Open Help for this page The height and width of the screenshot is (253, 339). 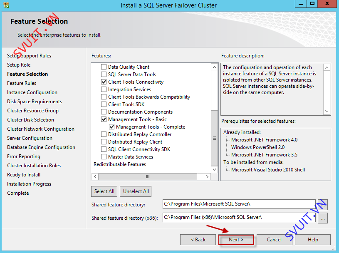pyautogui.click(x=313, y=240)
